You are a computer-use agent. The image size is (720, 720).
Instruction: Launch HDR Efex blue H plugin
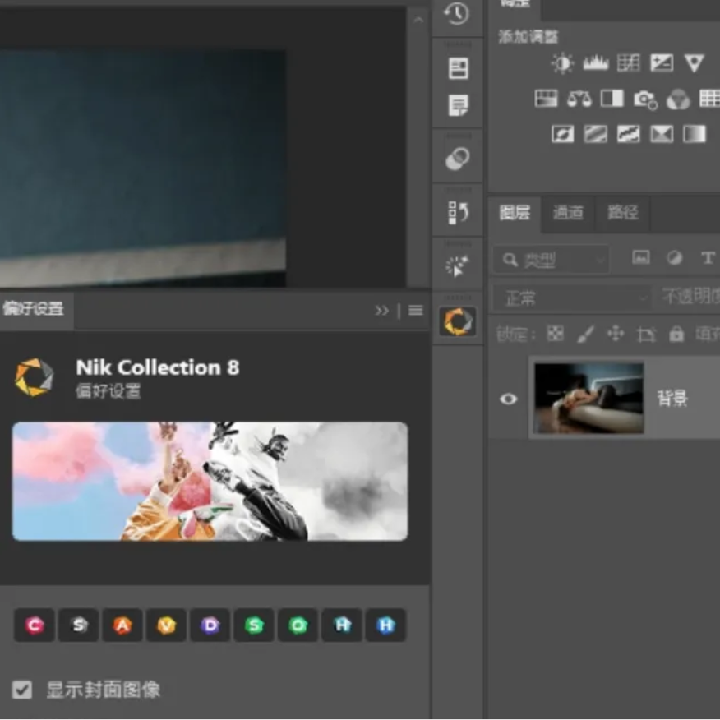(x=385, y=625)
